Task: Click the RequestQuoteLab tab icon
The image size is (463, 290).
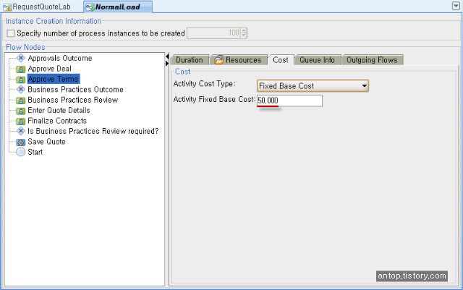Action: pos(7,7)
